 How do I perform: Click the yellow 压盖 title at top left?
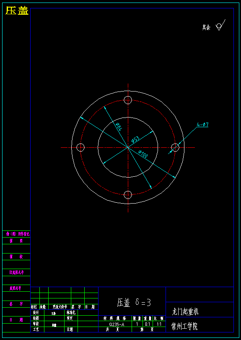(x=17, y=11)
